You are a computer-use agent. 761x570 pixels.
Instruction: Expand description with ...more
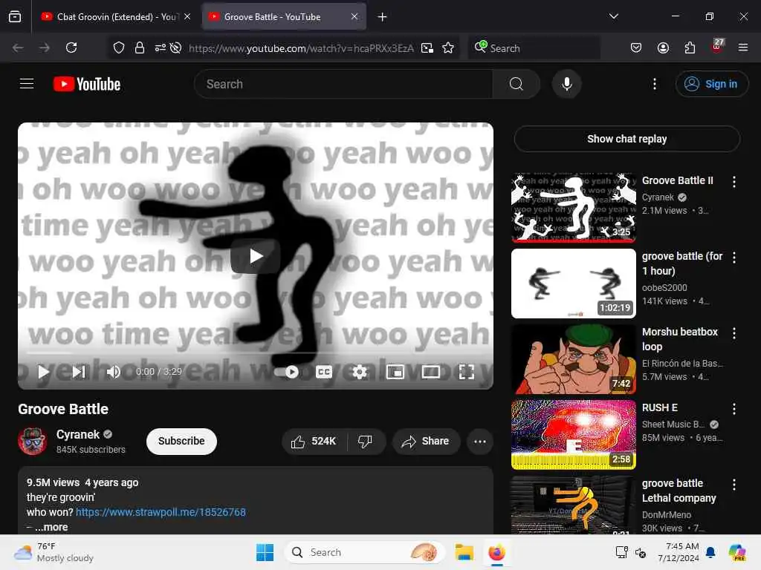51,527
